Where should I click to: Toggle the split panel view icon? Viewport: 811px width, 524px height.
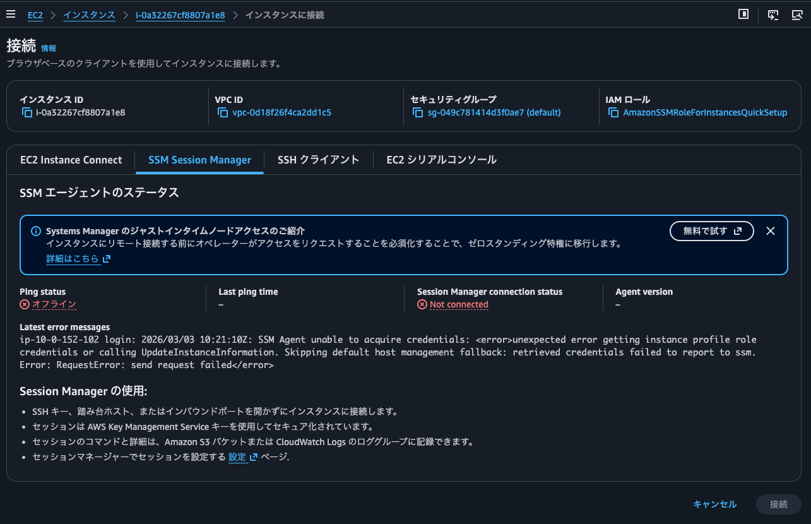[743, 14]
